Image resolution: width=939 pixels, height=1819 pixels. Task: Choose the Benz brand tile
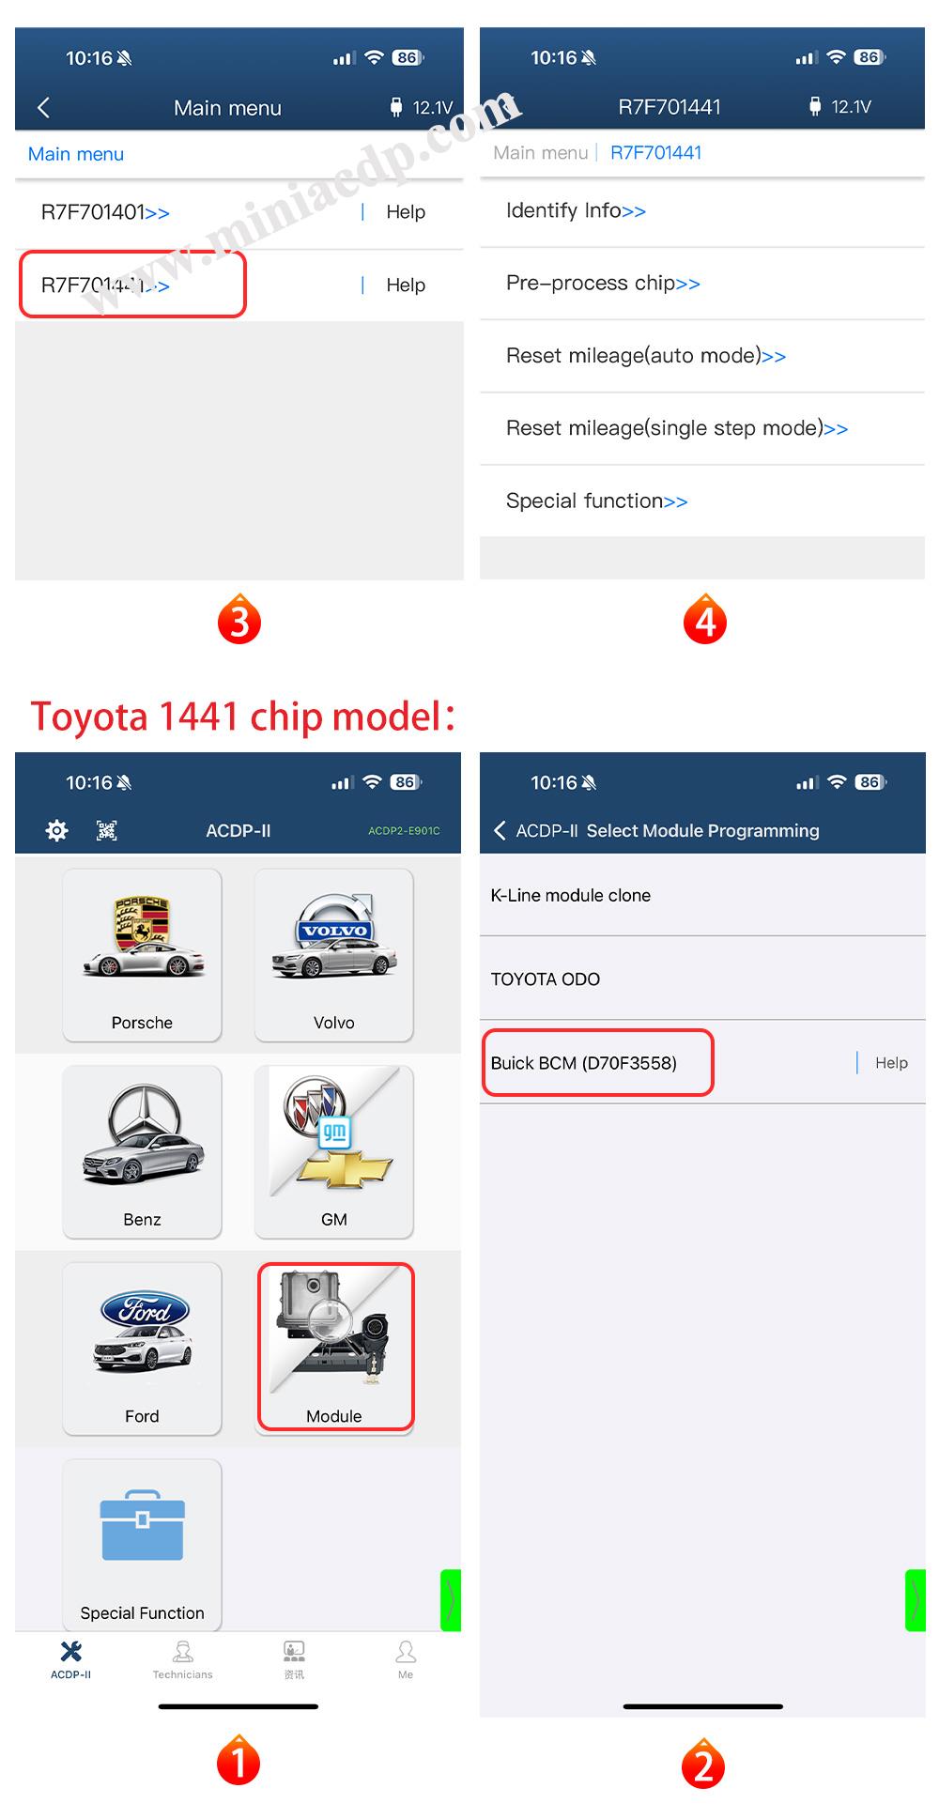point(142,1152)
